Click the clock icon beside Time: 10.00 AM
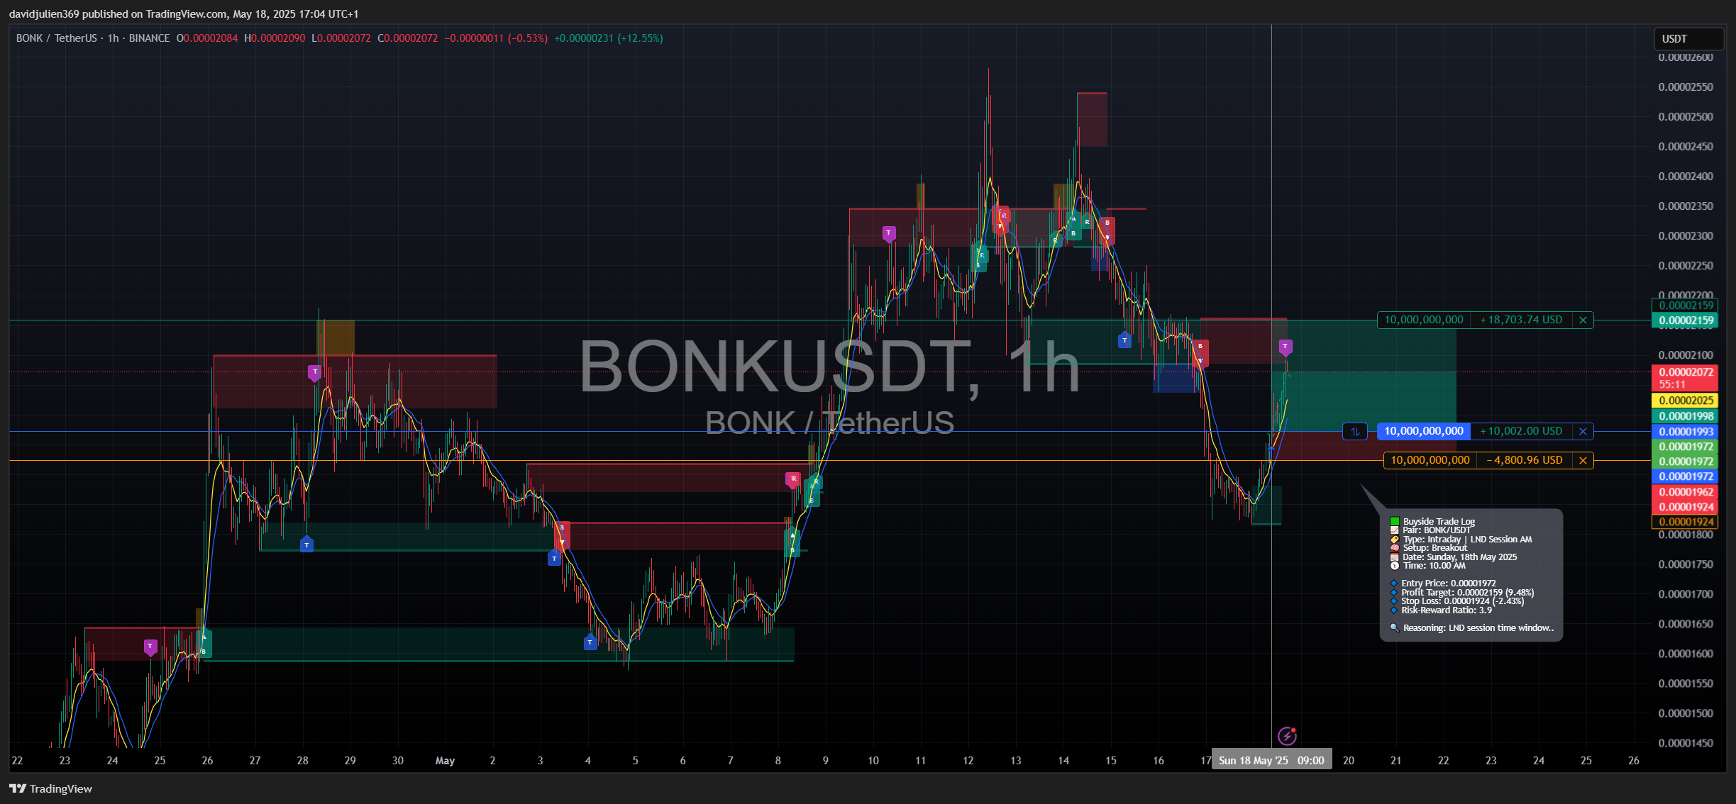Image resolution: width=1736 pixels, height=804 pixels. pyautogui.click(x=1395, y=566)
